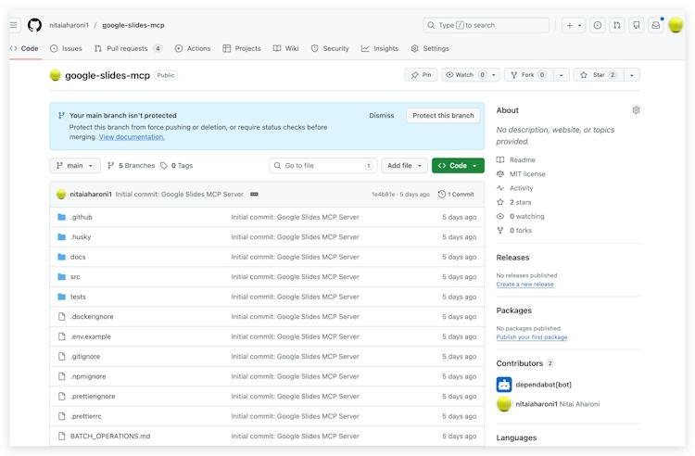Switch to the Actions tab
The height and width of the screenshot is (456, 695).
pyautogui.click(x=193, y=48)
